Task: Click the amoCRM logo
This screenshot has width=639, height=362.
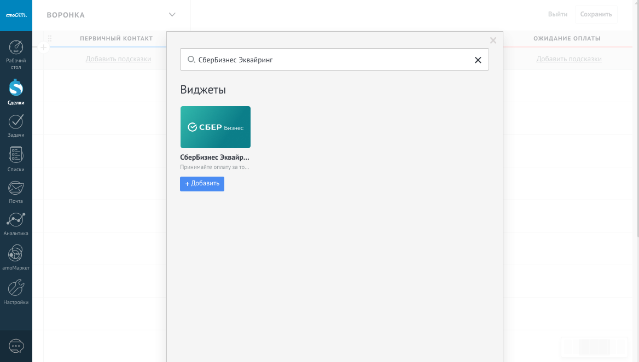Action: pyautogui.click(x=16, y=15)
